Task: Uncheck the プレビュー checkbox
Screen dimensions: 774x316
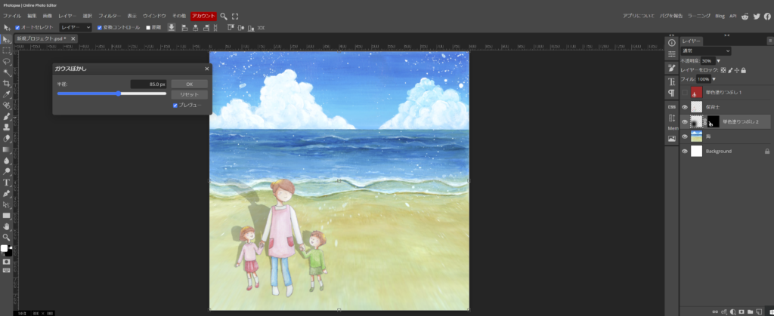Action: pyautogui.click(x=175, y=106)
